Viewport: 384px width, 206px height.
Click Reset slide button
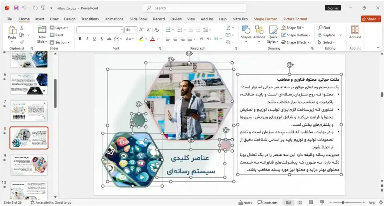(57, 35)
